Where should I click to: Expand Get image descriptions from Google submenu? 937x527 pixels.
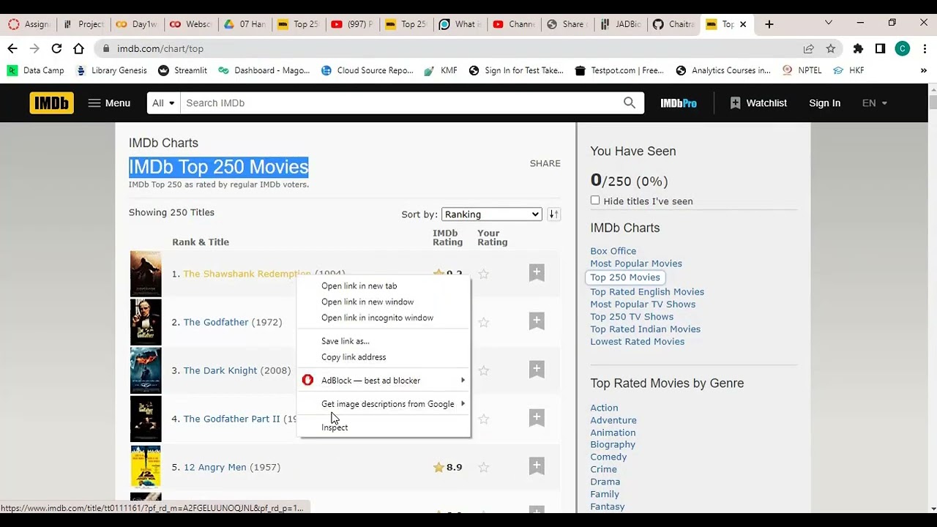384,404
